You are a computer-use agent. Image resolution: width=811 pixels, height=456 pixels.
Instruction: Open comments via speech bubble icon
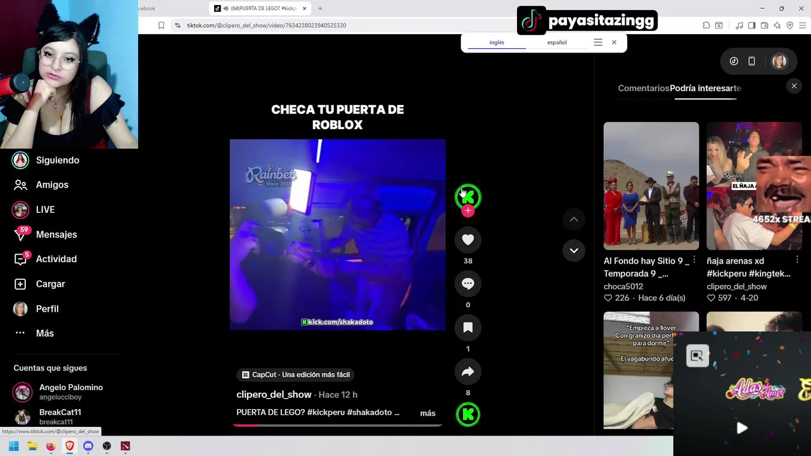468,284
